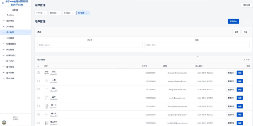Reset password for user001

point(231,73)
